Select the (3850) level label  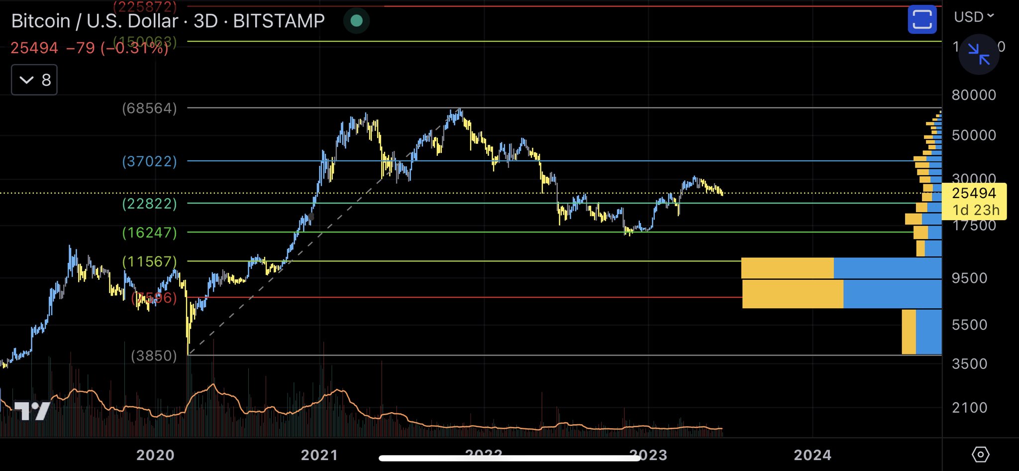(x=154, y=355)
